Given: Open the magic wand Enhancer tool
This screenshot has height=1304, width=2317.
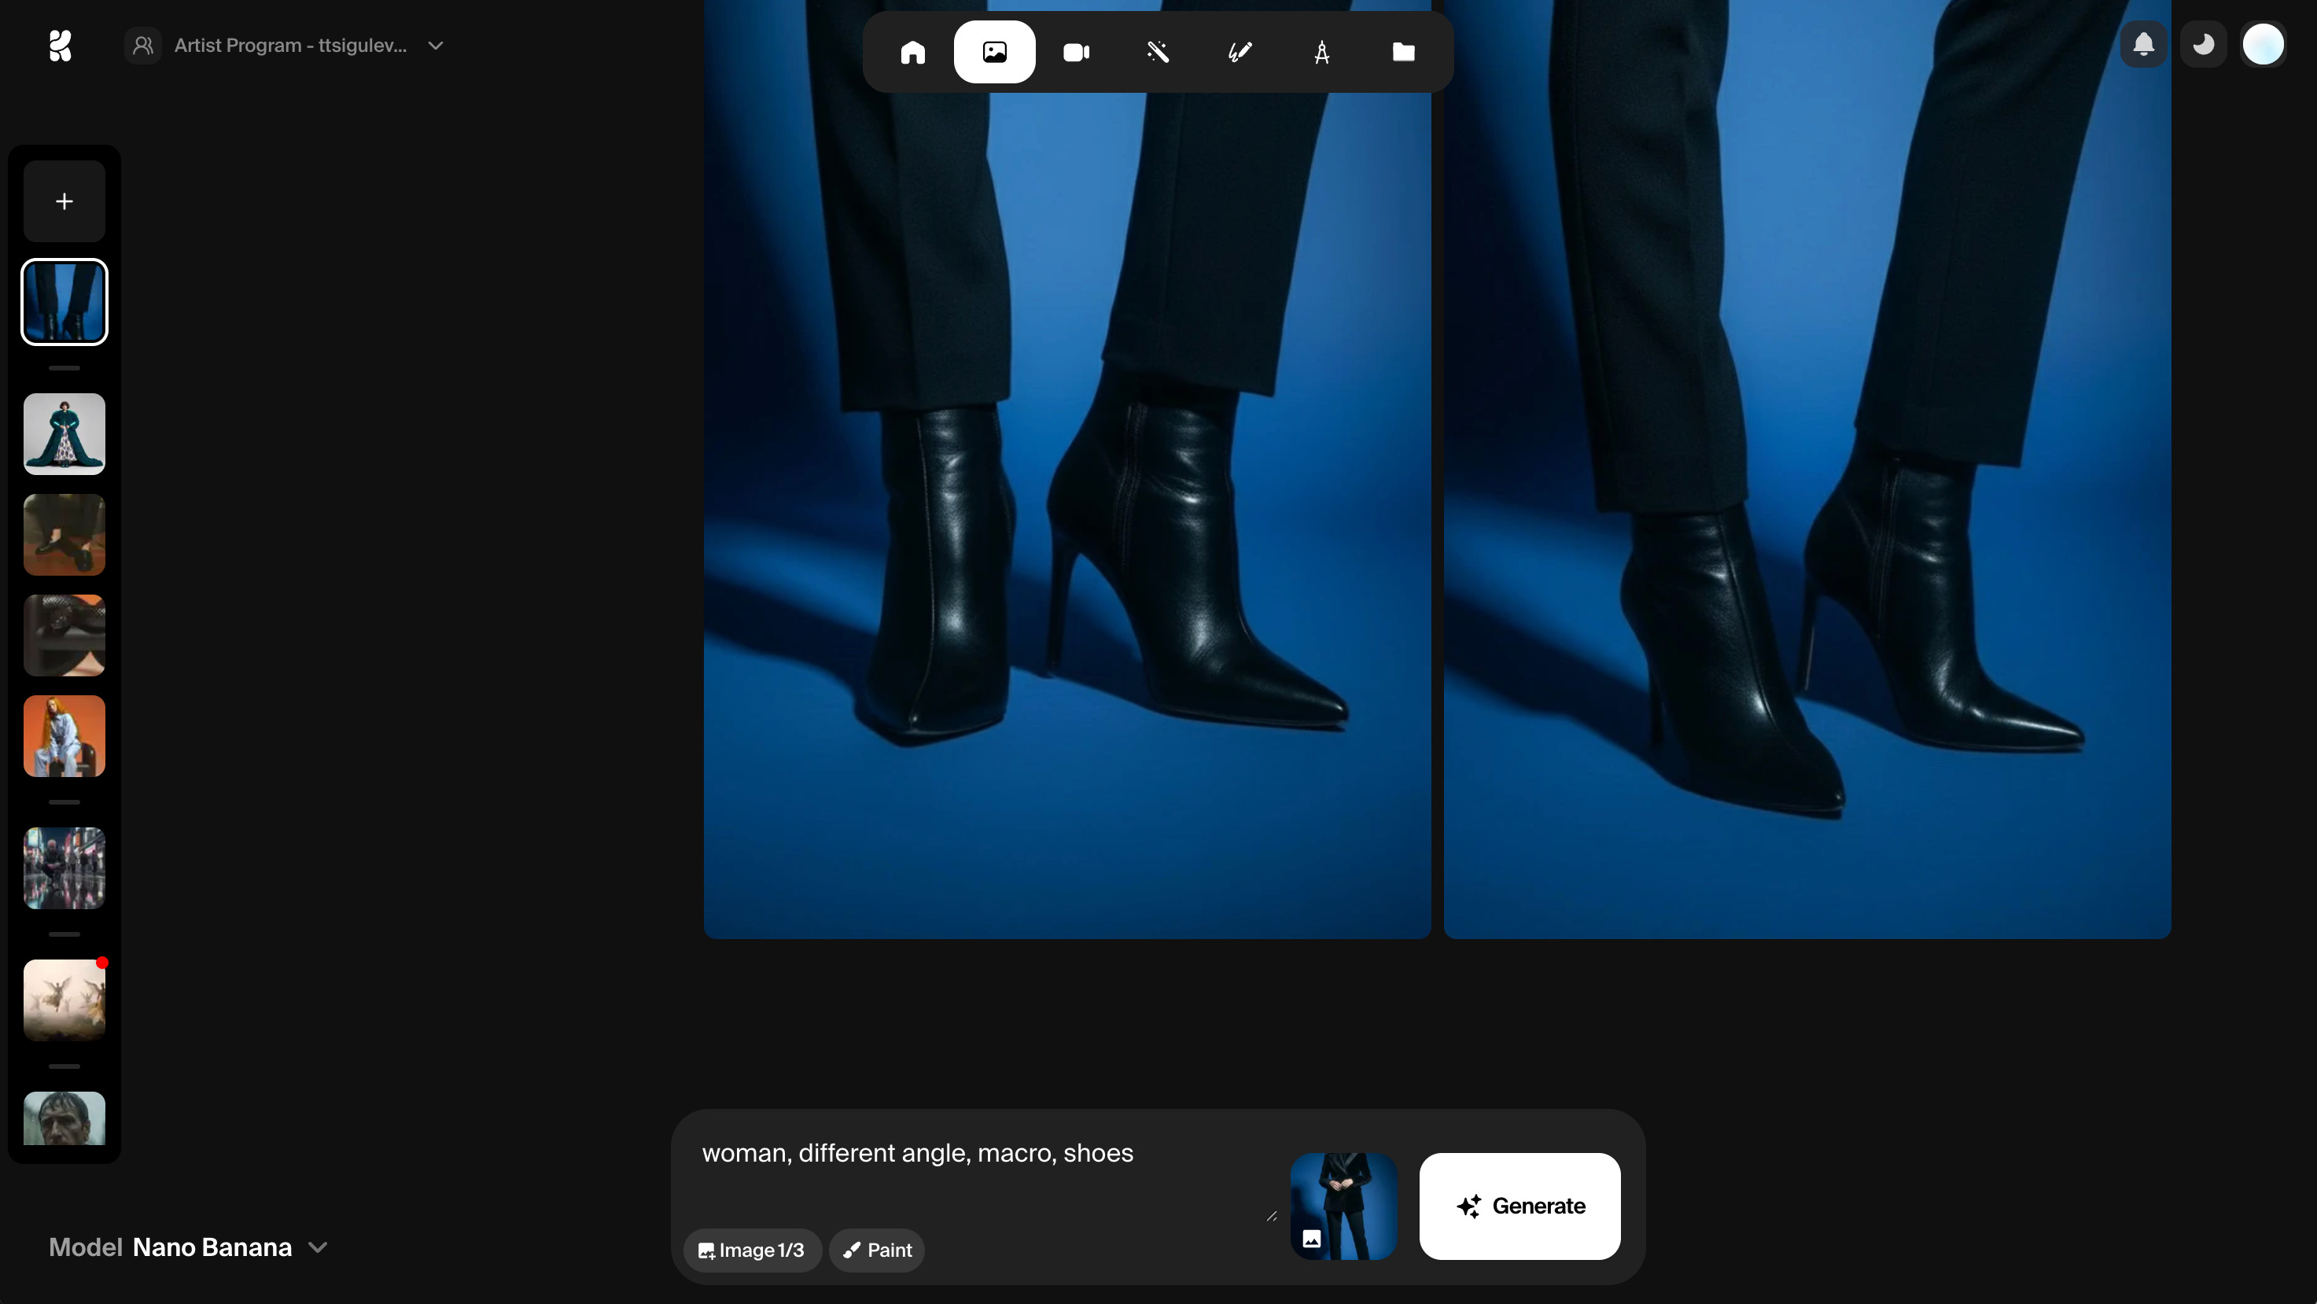Looking at the screenshot, I should pyautogui.click(x=1158, y=52).
